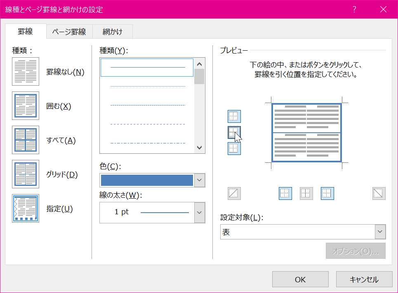Click the グリッド(D) label
Screen dimensions: 398x293
tap(62, 175)
